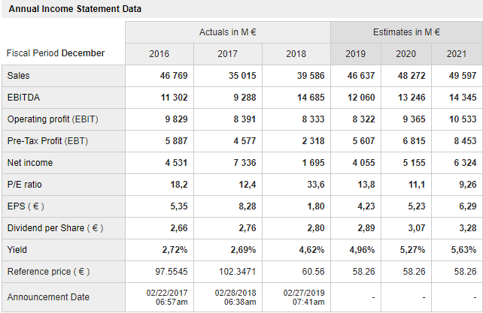Click the 02/27/2019 announcement date cell

coord(304,296)
